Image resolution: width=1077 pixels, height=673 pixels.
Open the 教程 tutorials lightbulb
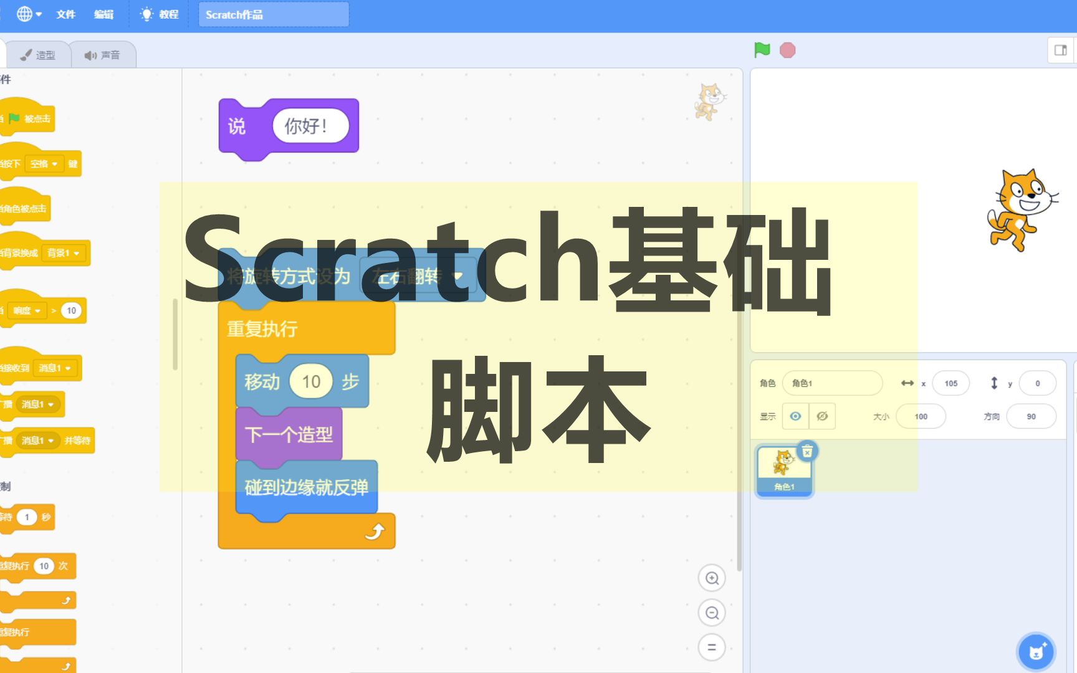click(x=160, y=14)
